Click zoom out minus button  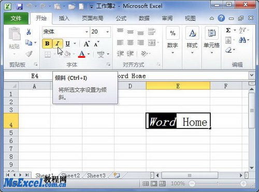pos(192,184)
